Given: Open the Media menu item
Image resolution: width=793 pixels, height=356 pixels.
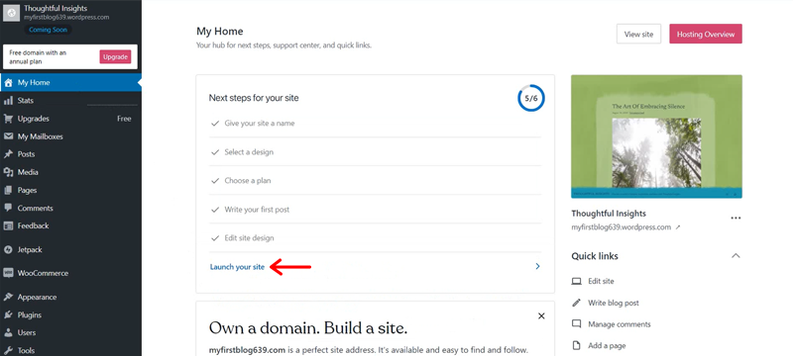Looking at the screenshot, I should [x=70, y=172].
